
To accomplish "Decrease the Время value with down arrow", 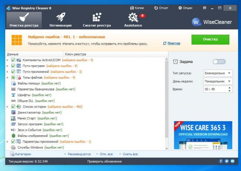I will pyautogui.click(x=229, y=91).
